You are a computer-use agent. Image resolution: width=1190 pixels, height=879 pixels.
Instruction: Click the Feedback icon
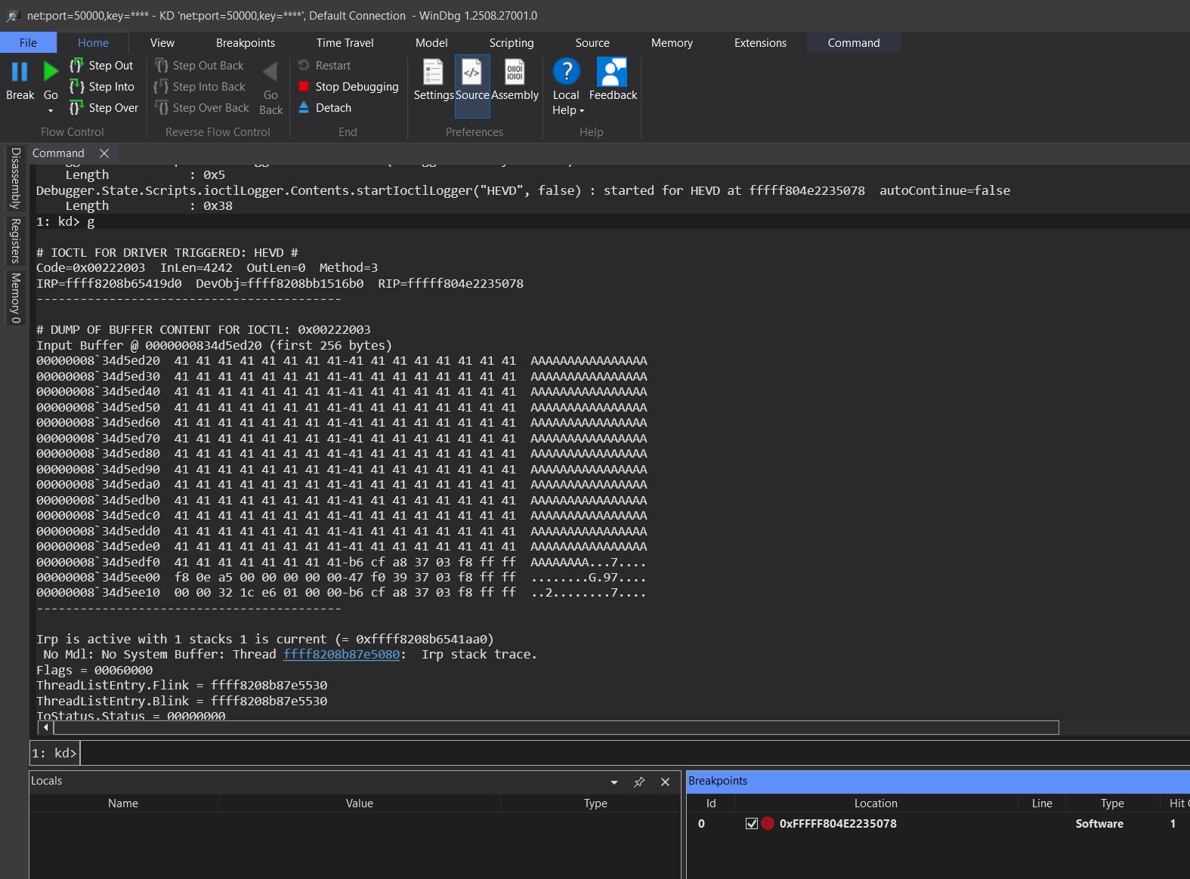tap(612, 72)
